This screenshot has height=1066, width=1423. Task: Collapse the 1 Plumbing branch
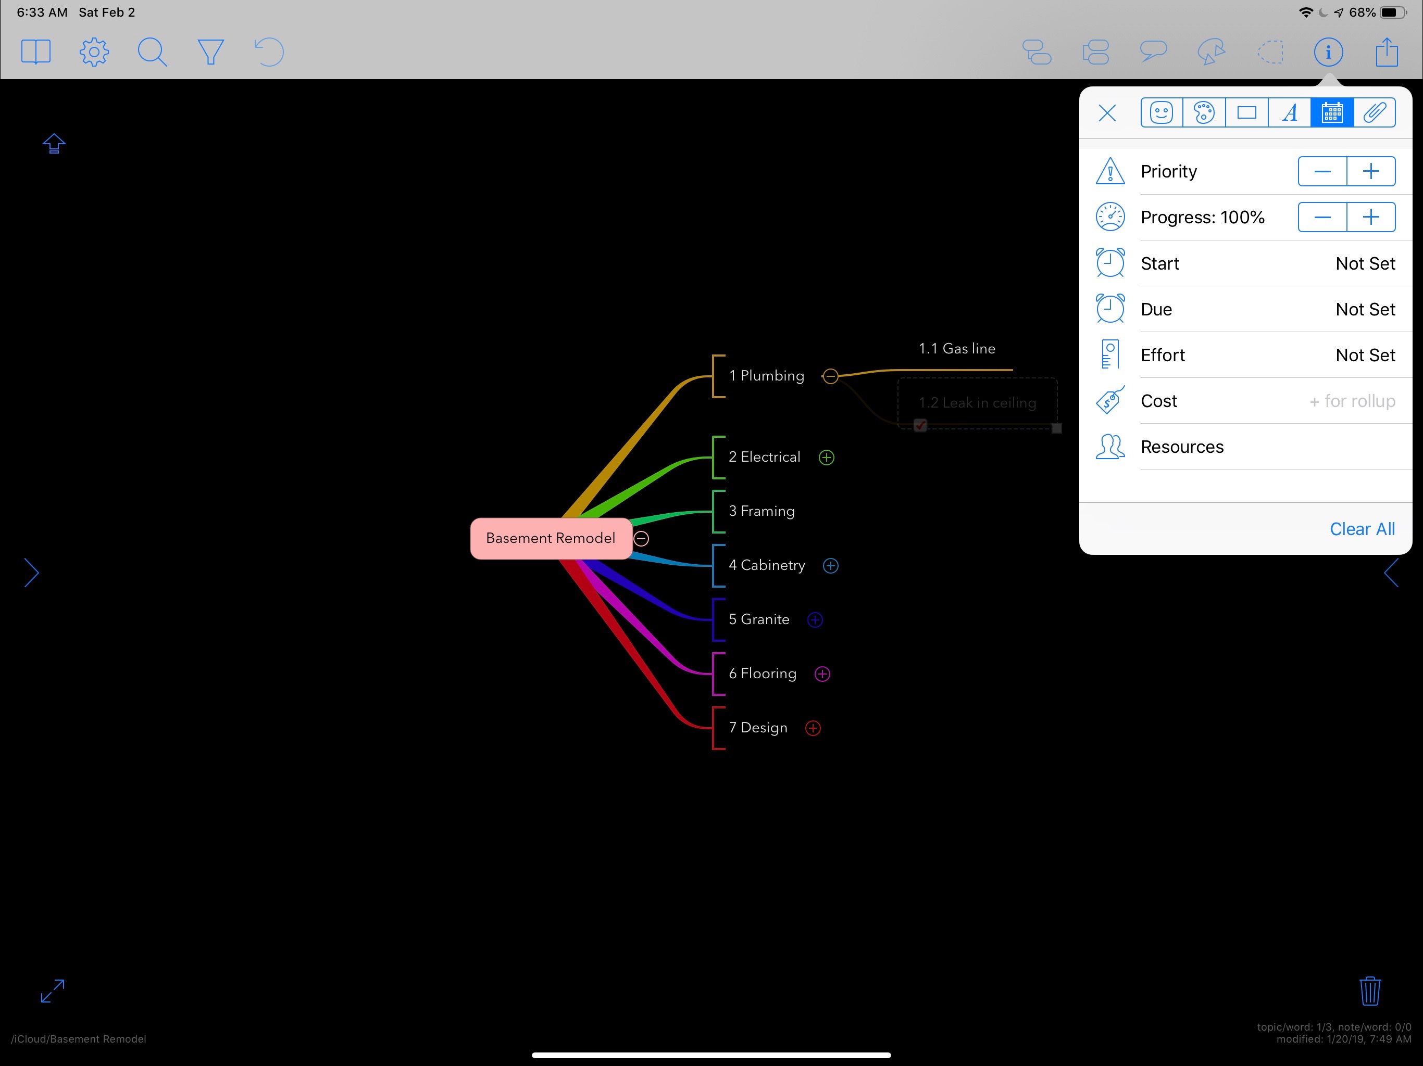830,376
